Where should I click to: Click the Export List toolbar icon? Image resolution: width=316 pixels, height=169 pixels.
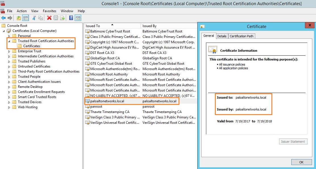click(62, 18)
